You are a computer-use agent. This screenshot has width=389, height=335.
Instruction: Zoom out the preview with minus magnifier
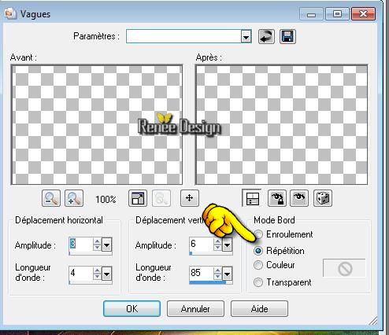click(x=51, y=198)
